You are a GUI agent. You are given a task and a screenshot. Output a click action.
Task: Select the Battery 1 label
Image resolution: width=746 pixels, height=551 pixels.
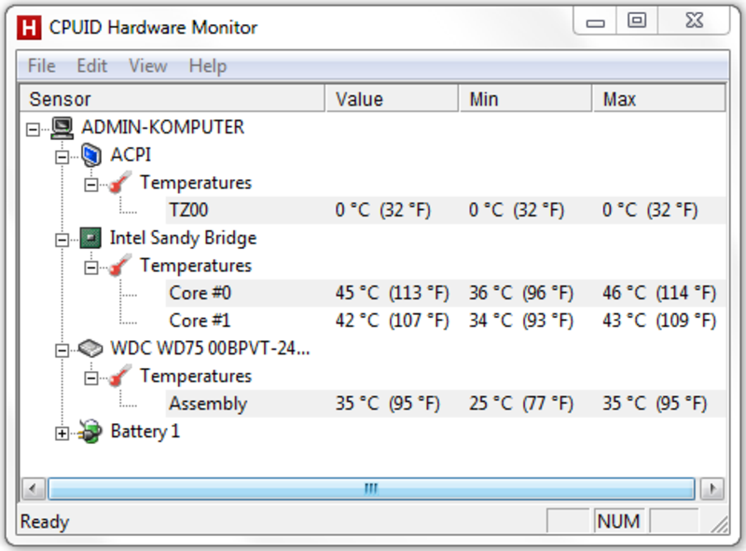pyautogui.click(x=145, y=431)
